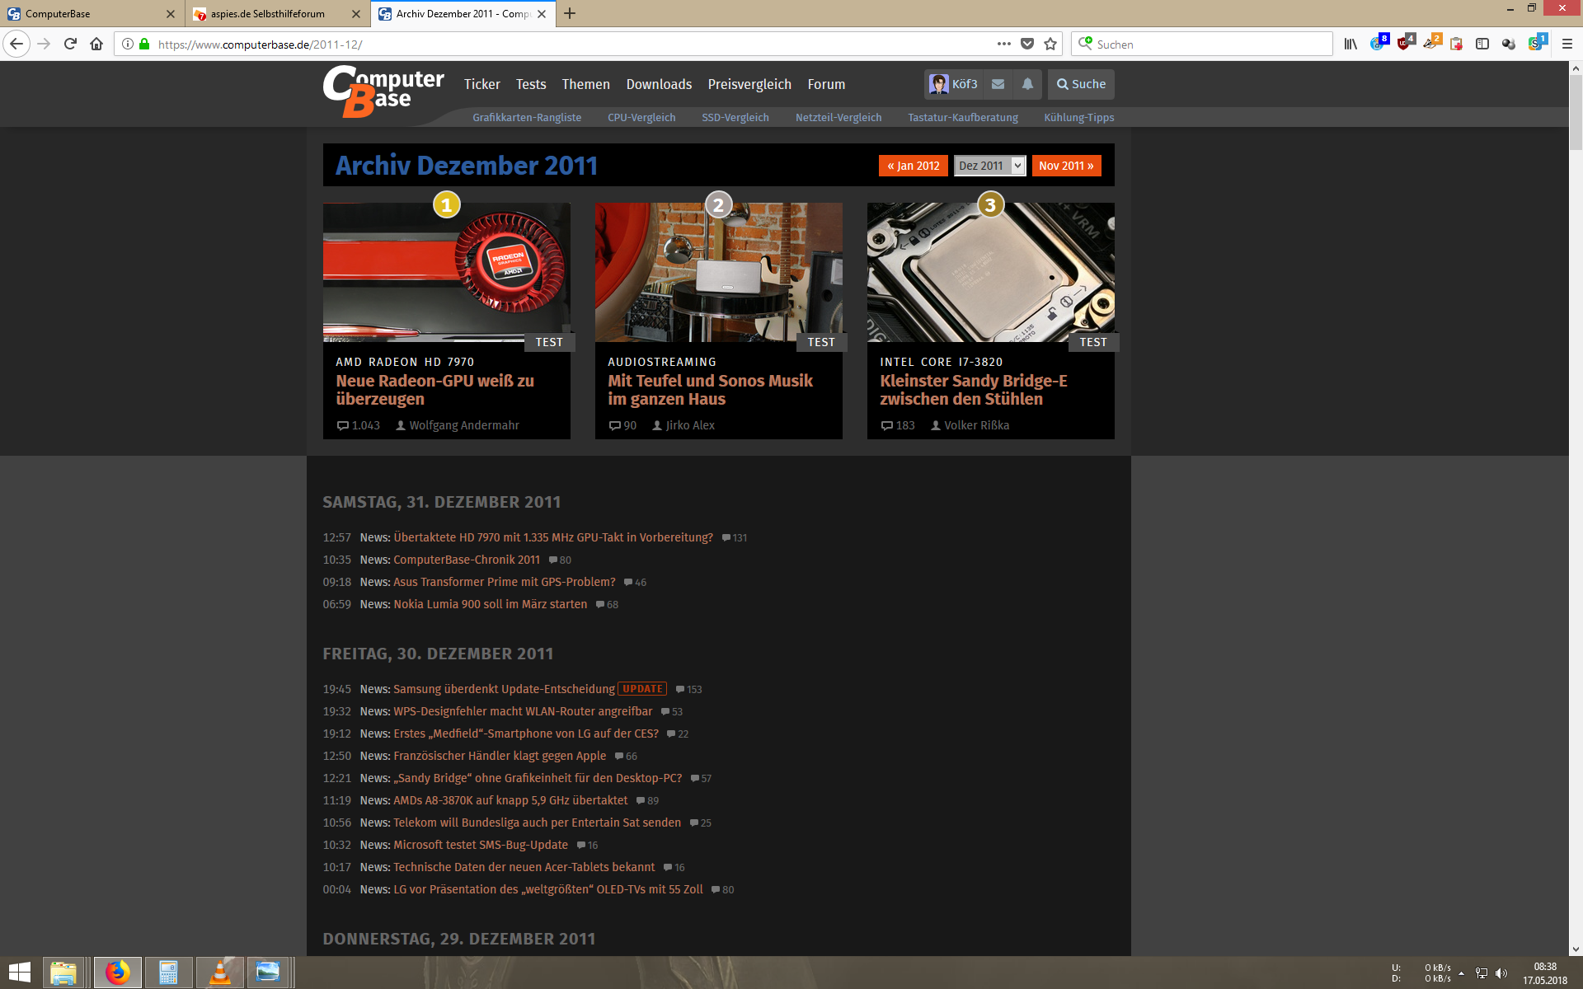Go to the browser home page
Screen dimensions: 1583x989
[x=96, y=45]
